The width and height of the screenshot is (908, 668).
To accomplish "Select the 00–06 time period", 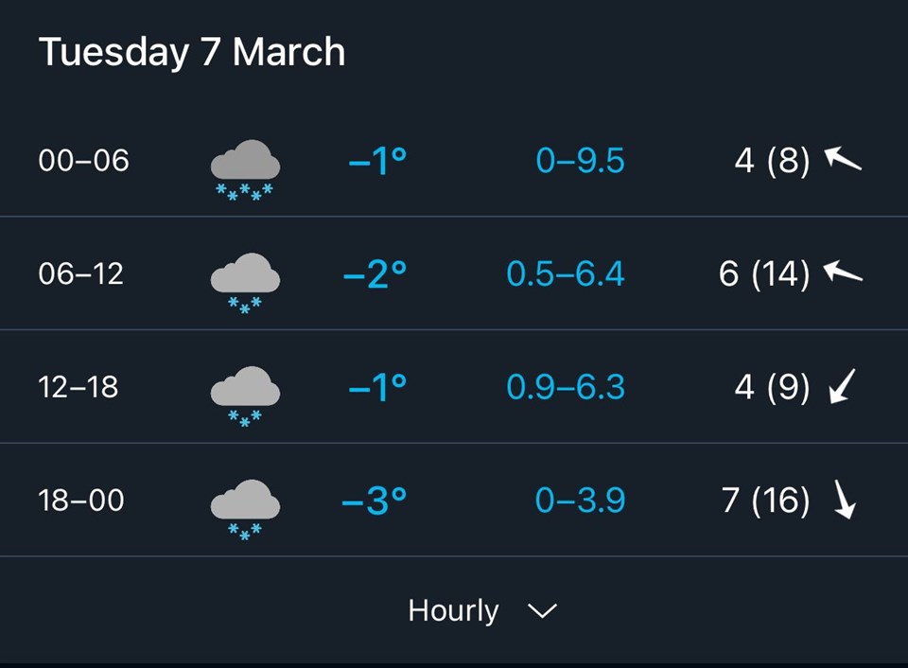I will [x=83, y=161].
